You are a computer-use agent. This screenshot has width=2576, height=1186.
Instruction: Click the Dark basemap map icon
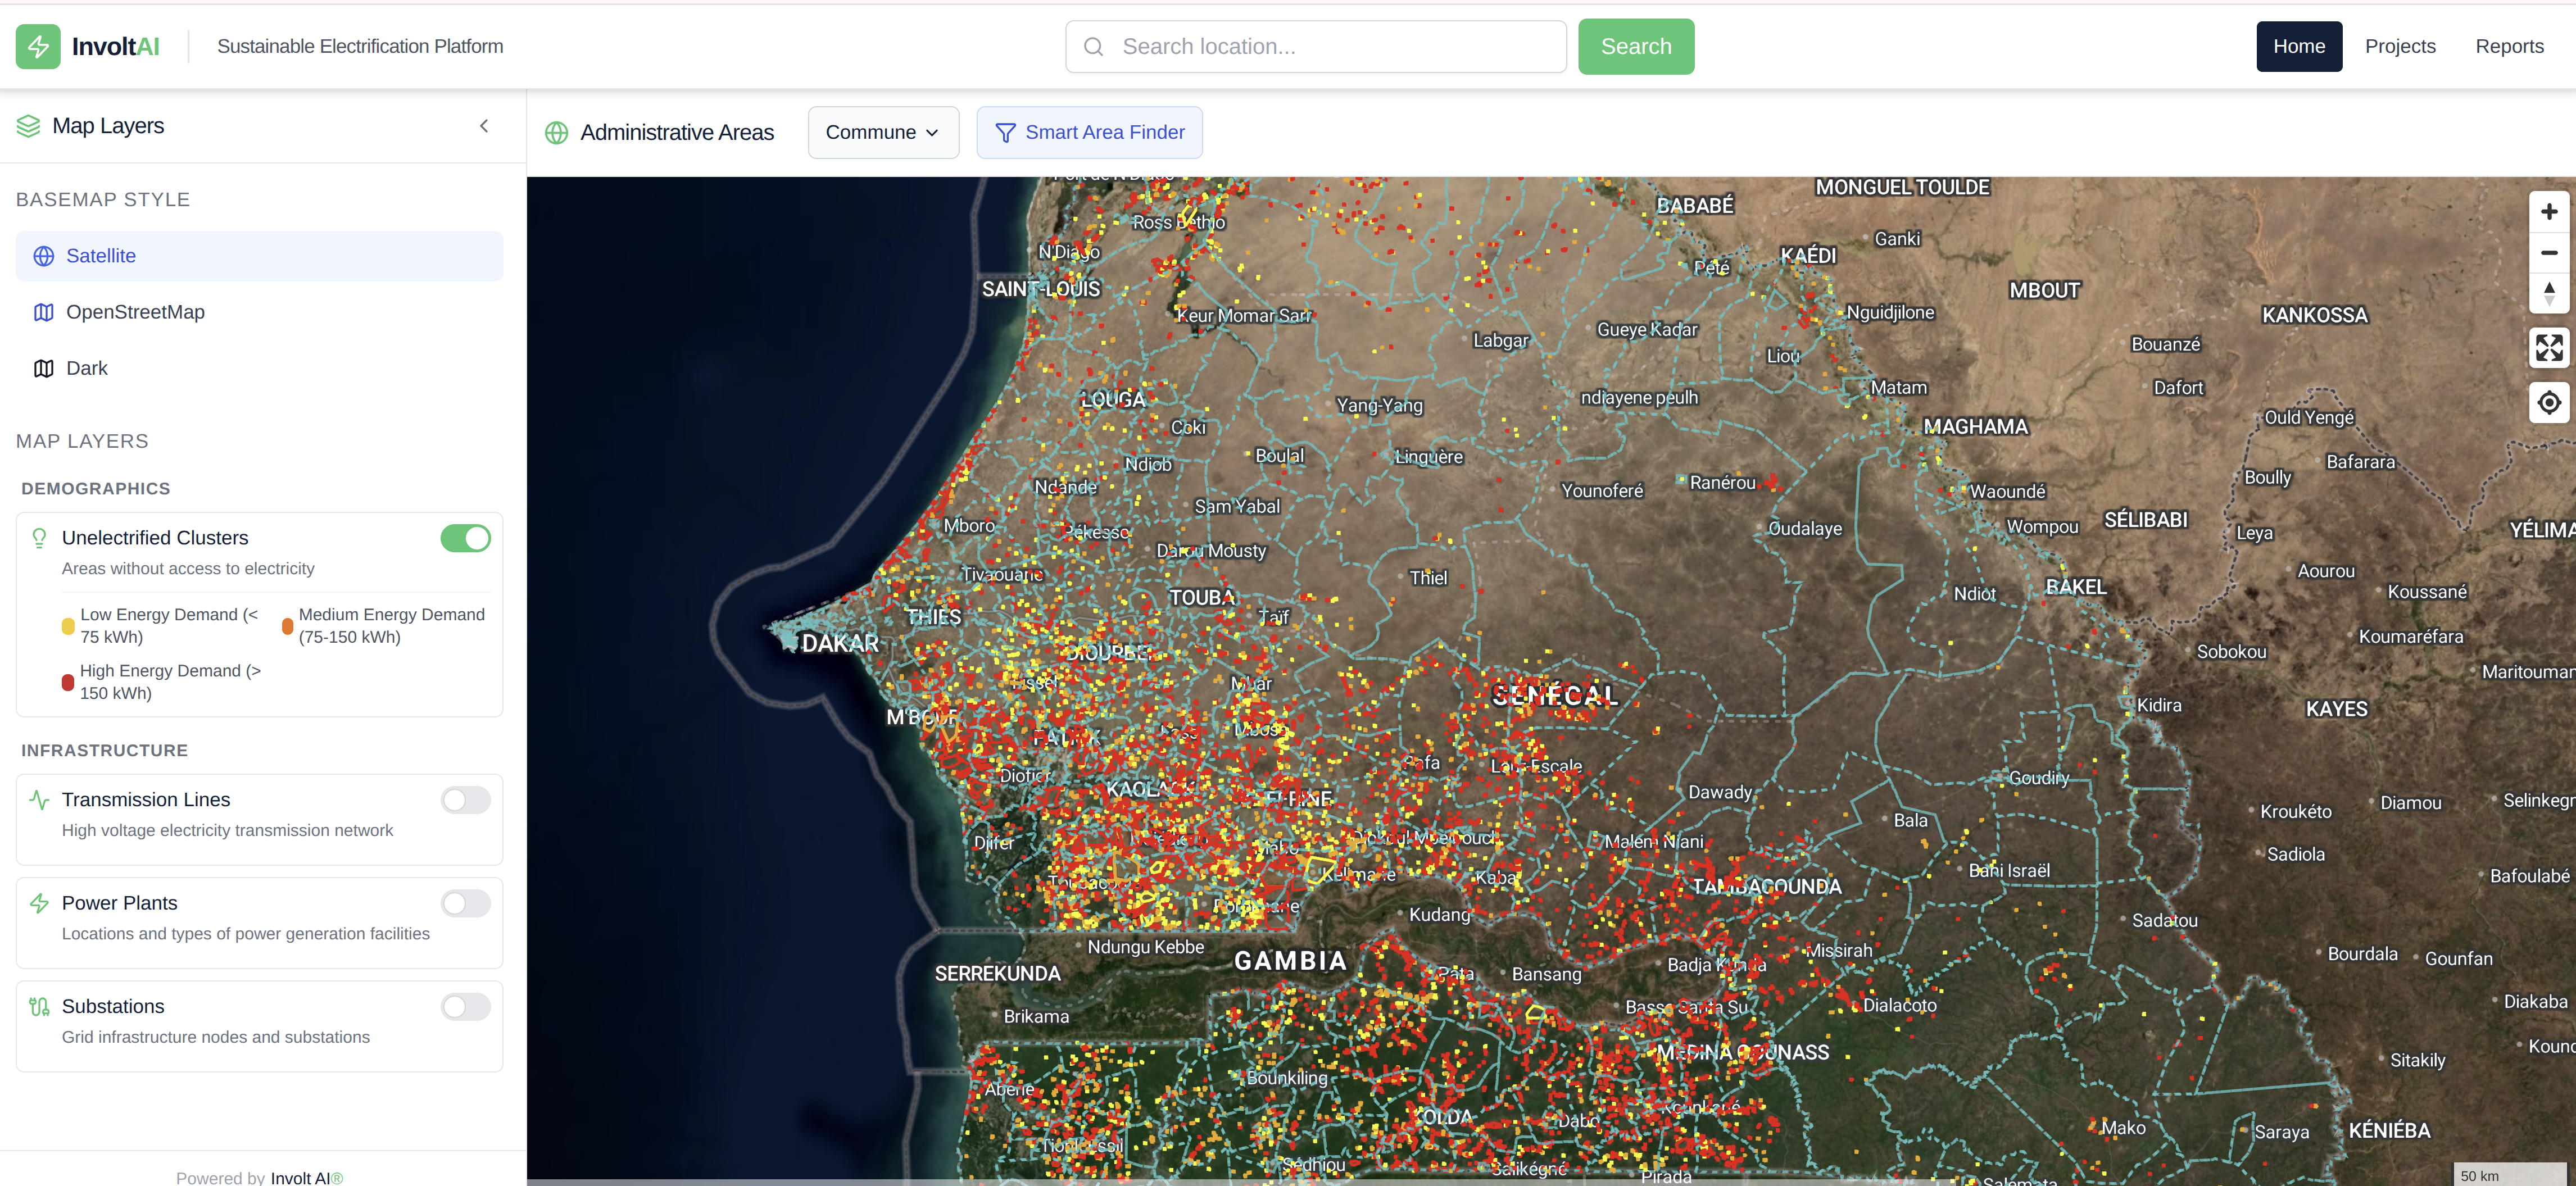click(x=44, y=368)
